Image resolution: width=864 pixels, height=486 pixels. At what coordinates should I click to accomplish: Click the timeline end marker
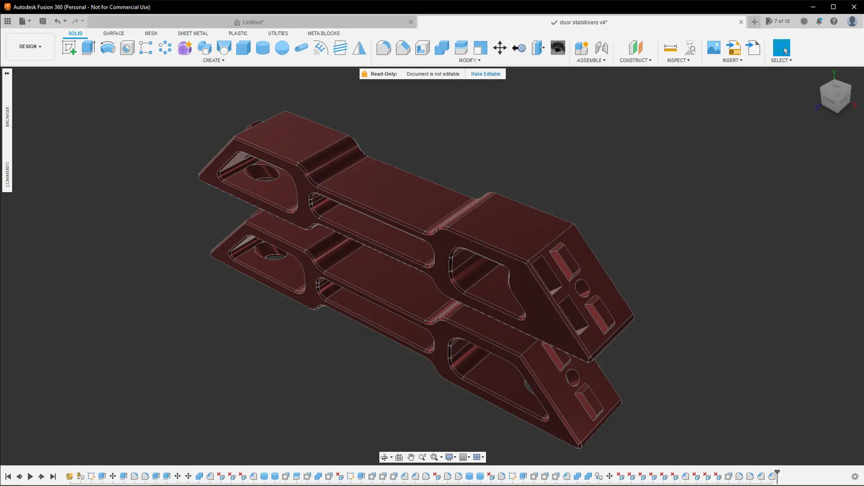(777, 474)
